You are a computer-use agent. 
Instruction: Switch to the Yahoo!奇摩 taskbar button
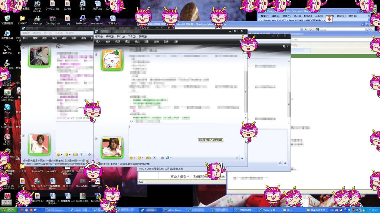coord(268,210)
